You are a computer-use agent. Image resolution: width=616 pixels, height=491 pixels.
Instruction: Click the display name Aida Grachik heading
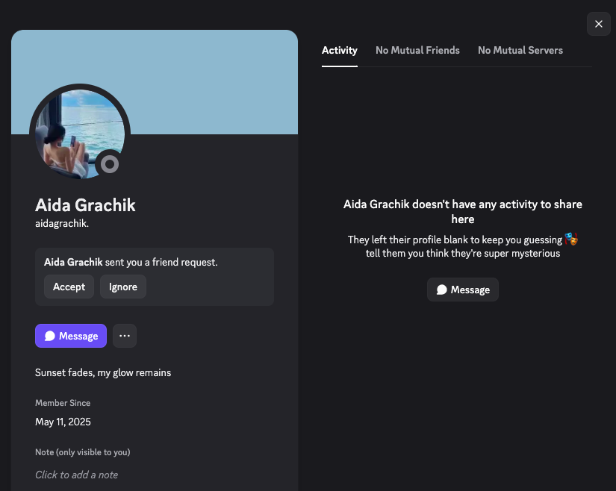pyautogui.click(x=85, y=205)
